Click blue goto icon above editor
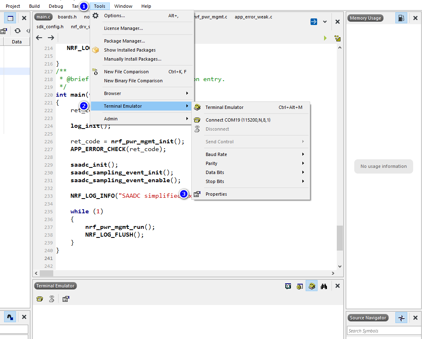Image resolution: width=422 pixels, height=339 pixels. pyautogui.click(x=314, y=22)
